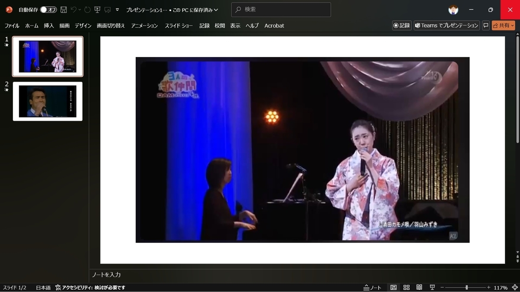Click the zoom in plus button
This screenshot has height=292, width=520.
pos(489,288)
